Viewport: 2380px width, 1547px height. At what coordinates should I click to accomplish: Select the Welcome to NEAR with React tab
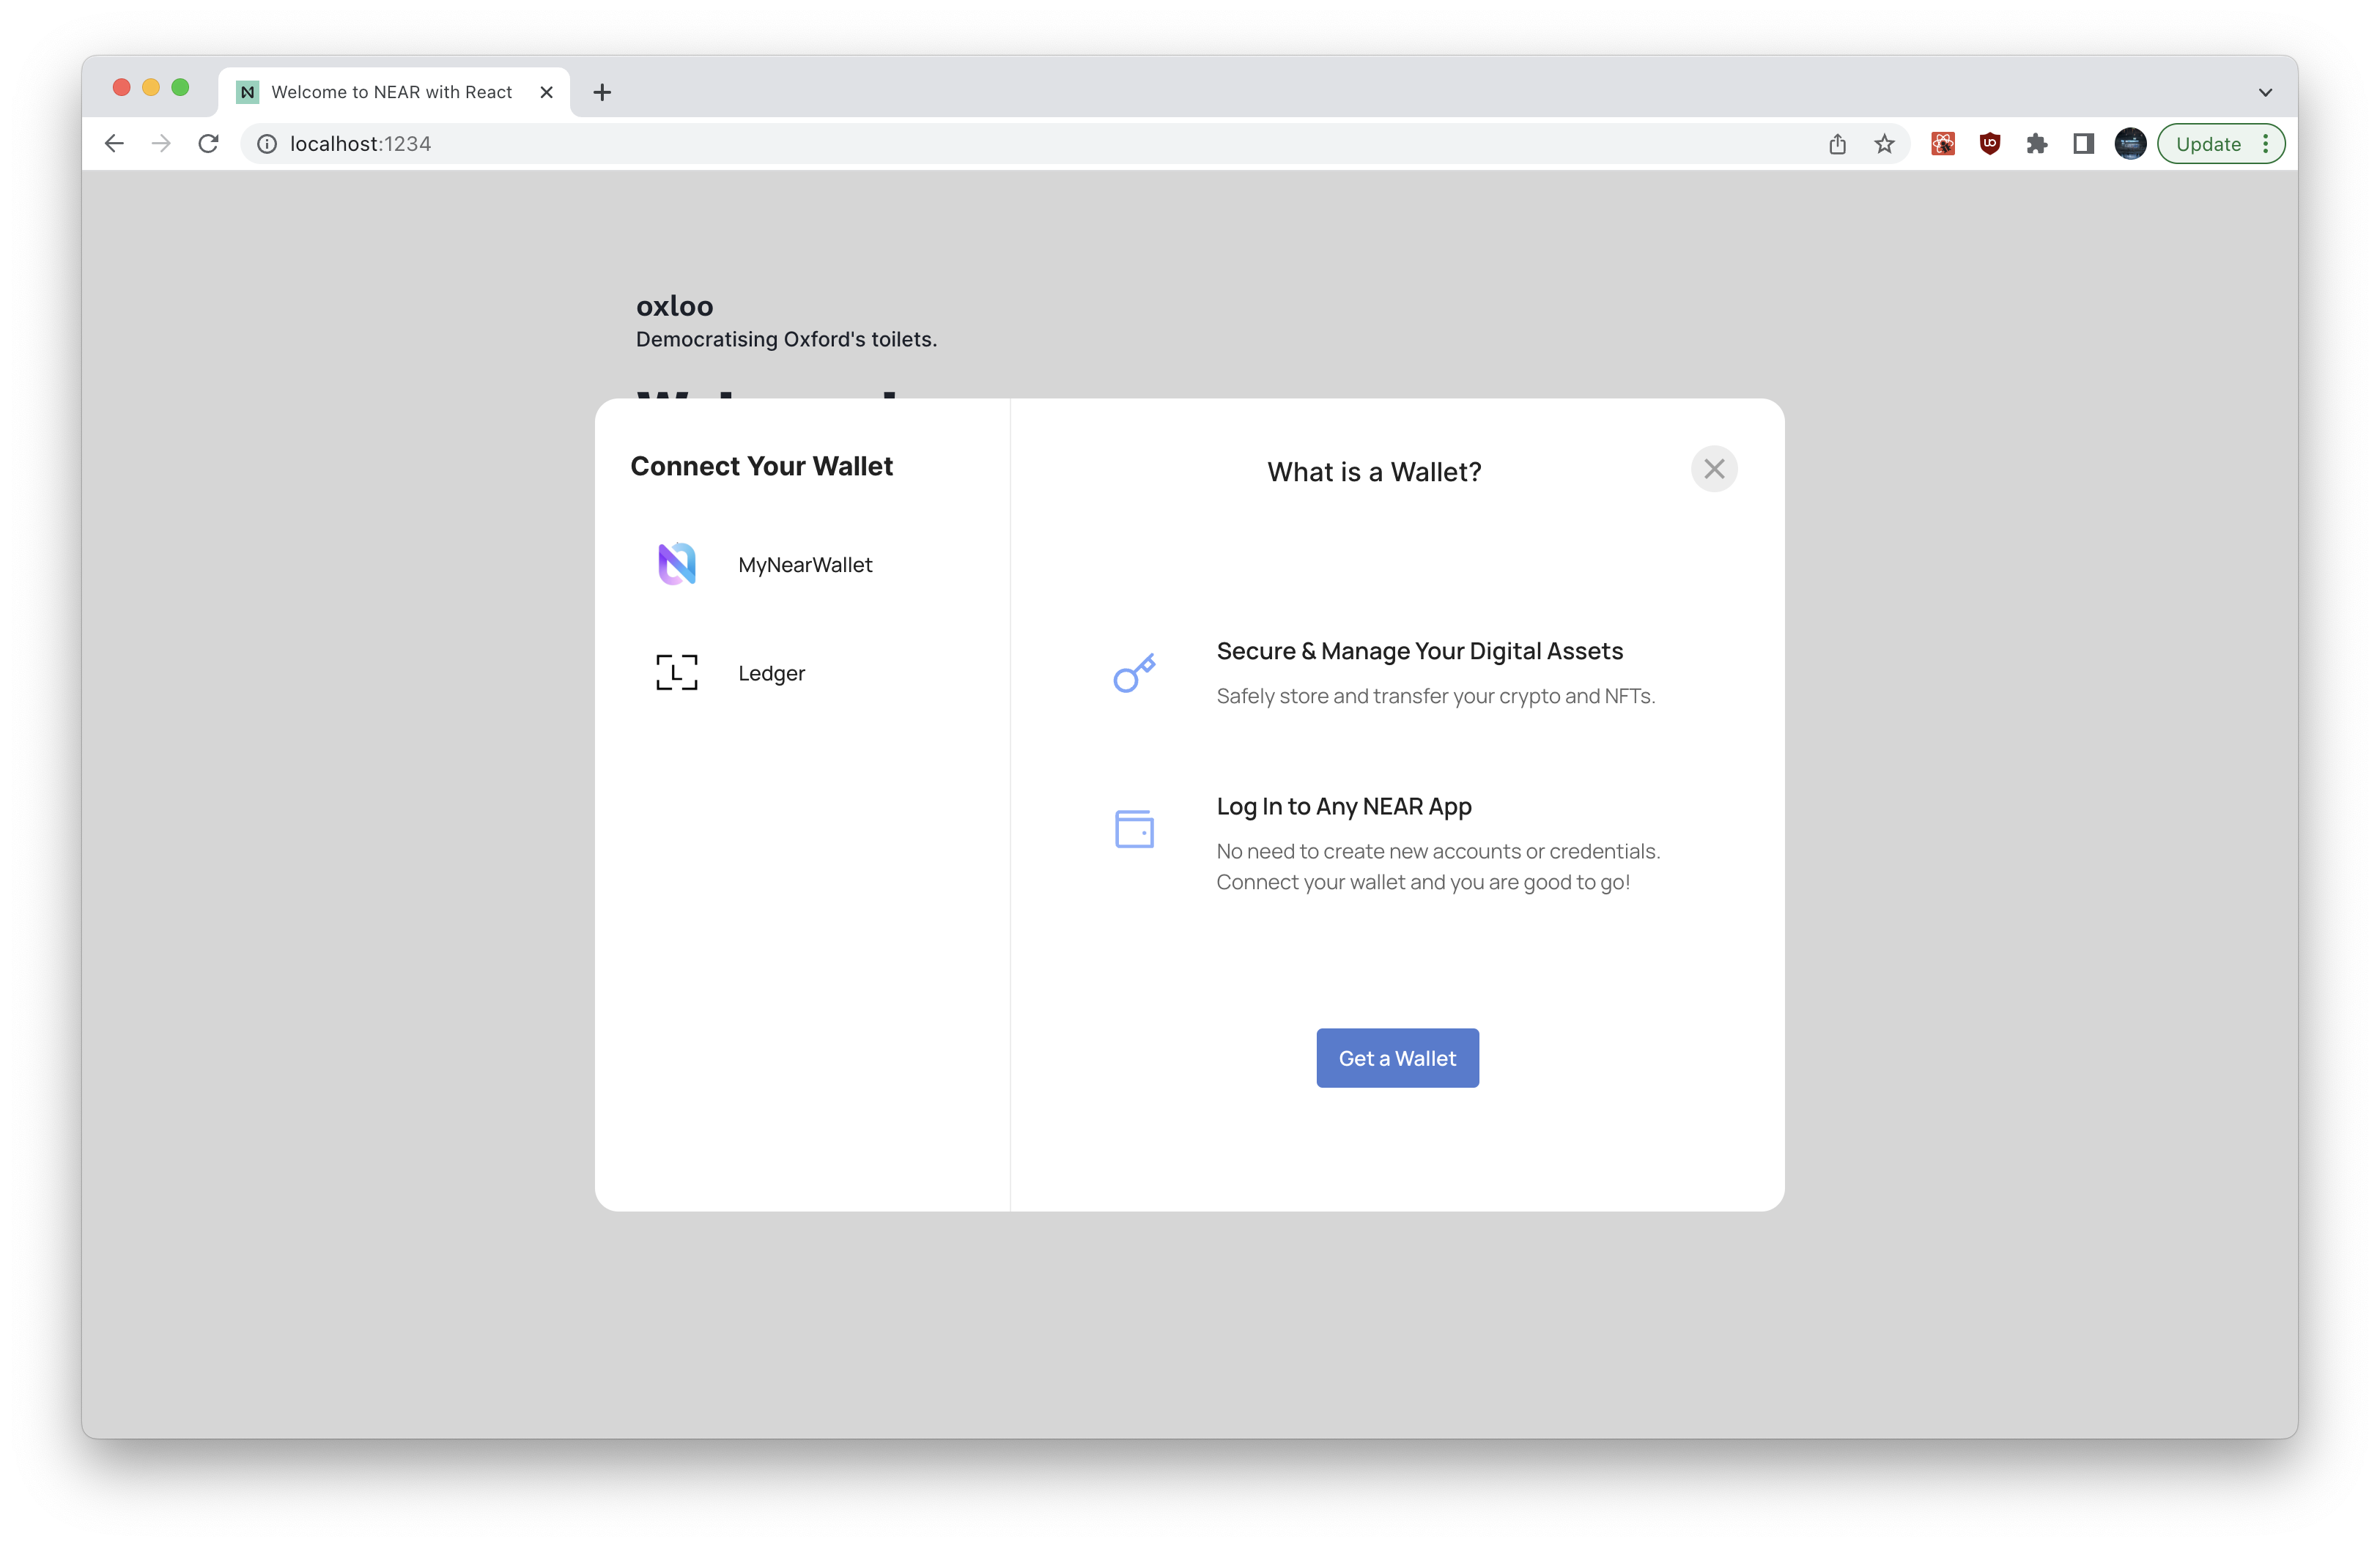391,92
